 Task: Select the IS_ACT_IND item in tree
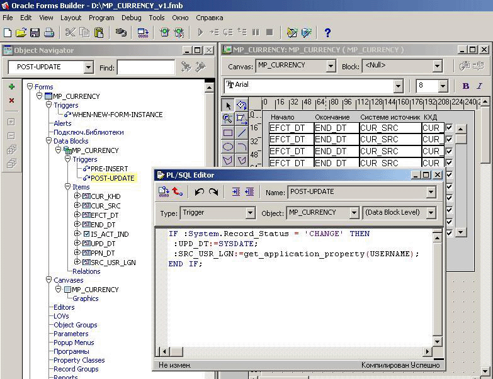tap(110, 234)
